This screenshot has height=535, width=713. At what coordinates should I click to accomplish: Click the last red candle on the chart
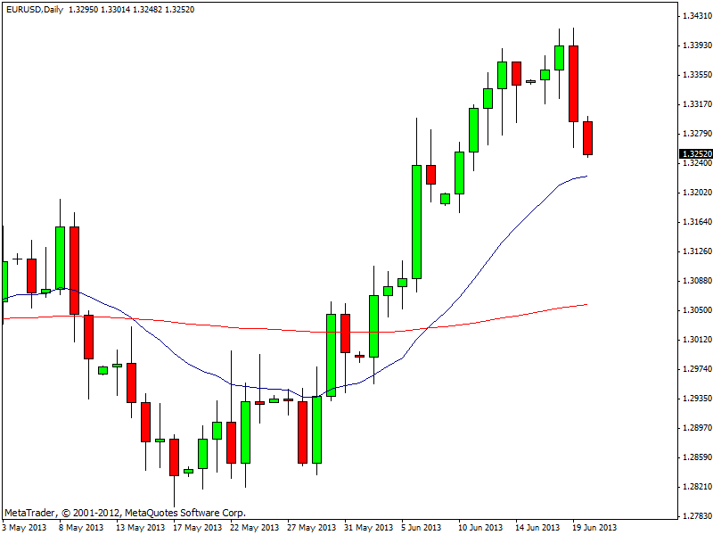pyautogui.click(x=588, y=137)
